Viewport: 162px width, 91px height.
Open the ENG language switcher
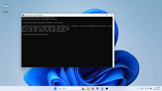click(x=142, y=88)
